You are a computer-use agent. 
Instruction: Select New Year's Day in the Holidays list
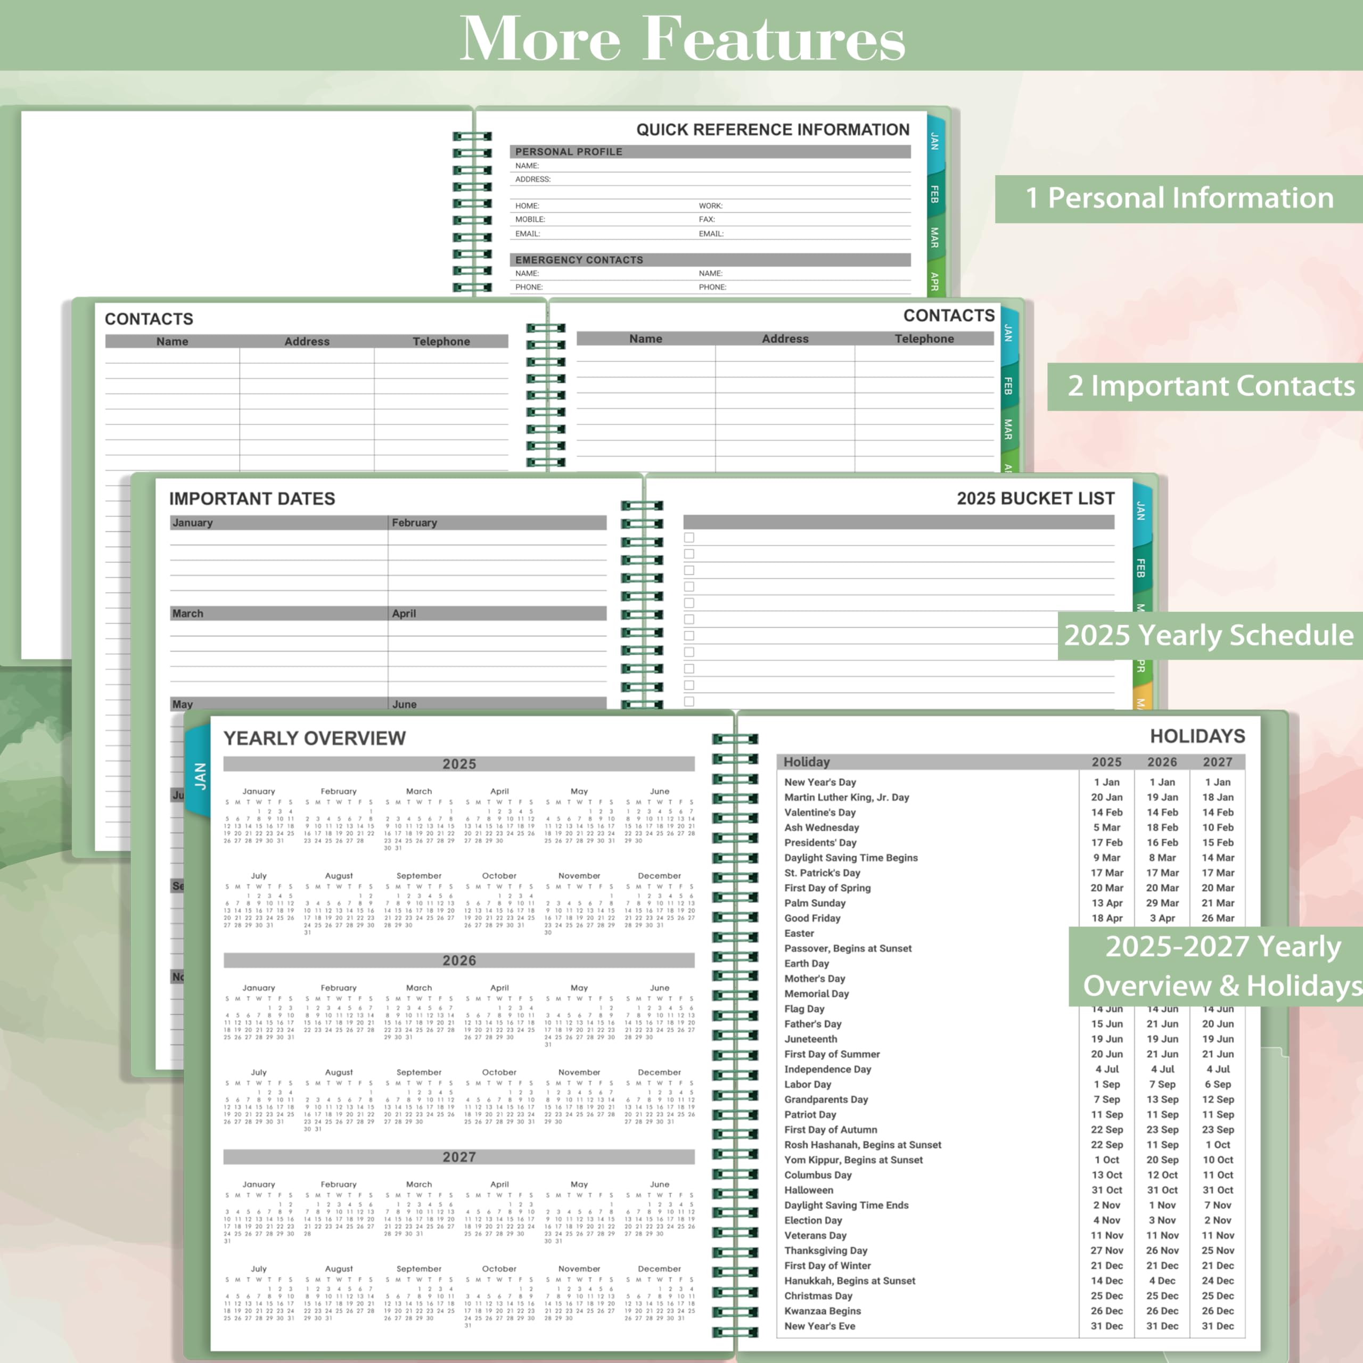pos(820,782)
